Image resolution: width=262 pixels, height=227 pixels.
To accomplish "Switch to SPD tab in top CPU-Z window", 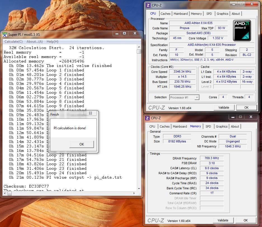I will tap(209, 14).
